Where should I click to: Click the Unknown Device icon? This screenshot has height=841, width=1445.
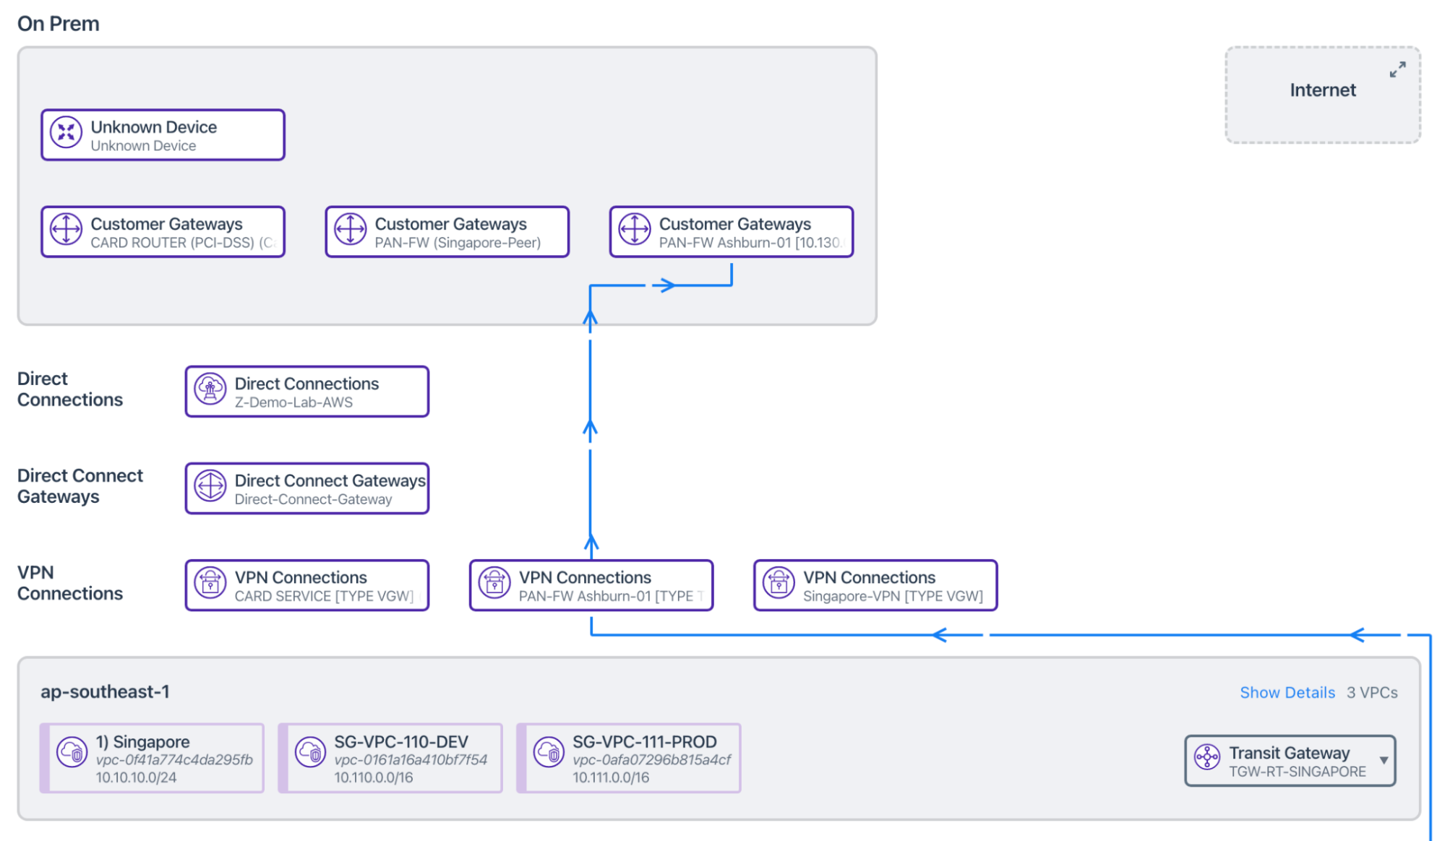click(x=66, y=134)
